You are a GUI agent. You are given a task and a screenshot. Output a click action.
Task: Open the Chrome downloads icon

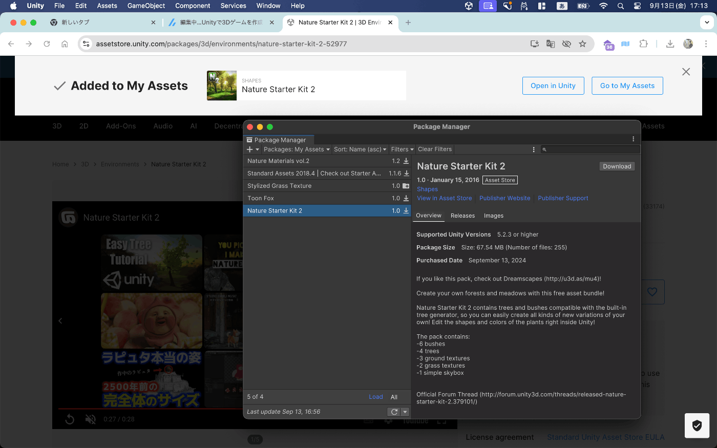(x=670, y=44)
